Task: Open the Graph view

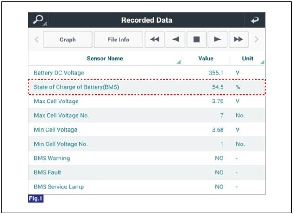Action: pos(68,39)
